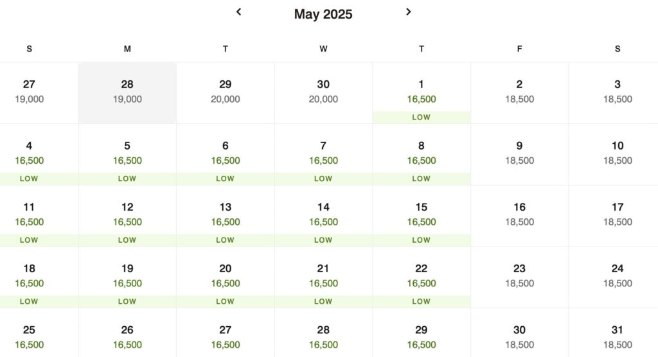This screenshot has height=357, width=658.
Task: Select April 28 highlighted date
Action: click(127, 93)
